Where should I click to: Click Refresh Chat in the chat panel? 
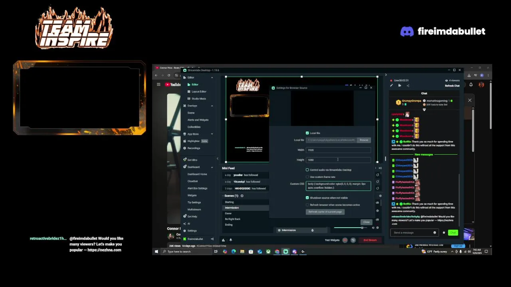[452, 86]
